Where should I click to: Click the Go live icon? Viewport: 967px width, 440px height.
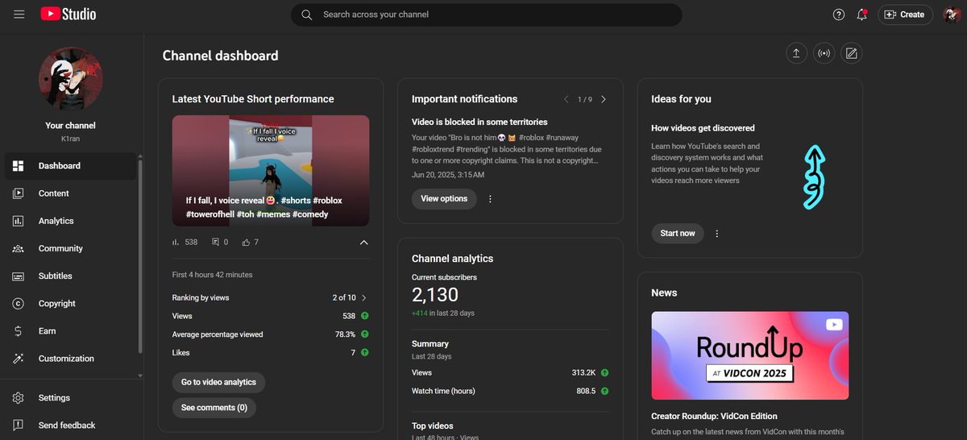pos(824,54)
